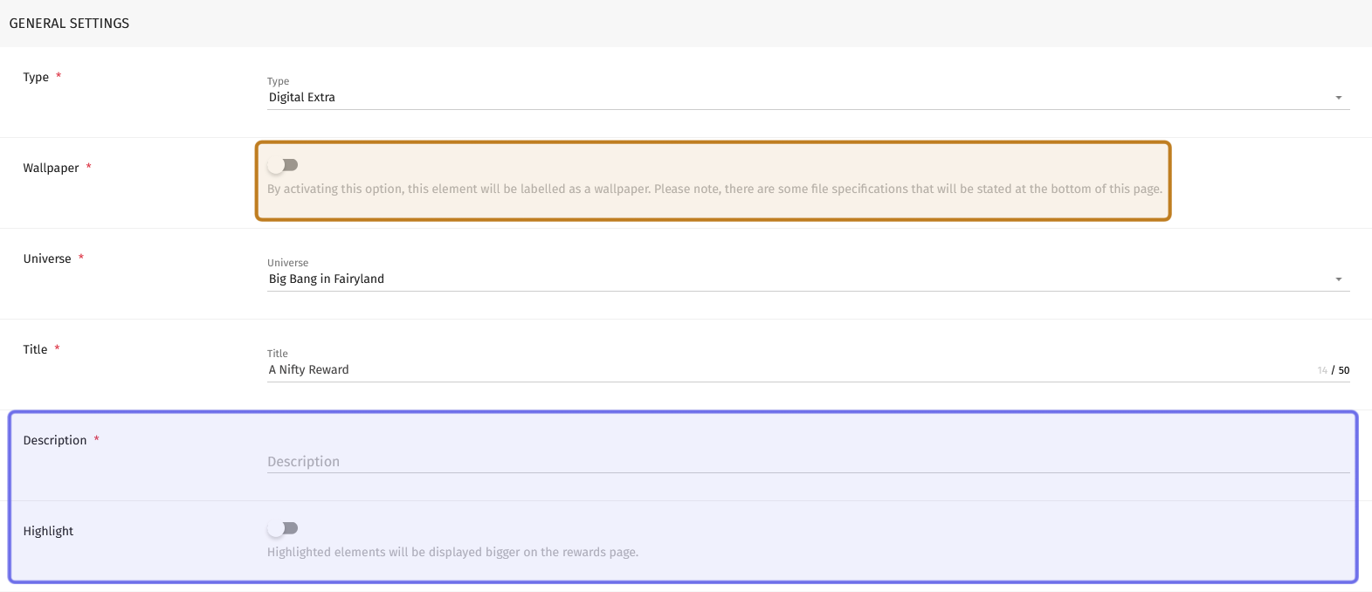Click the Type label in the left column
The image size is (1372, 592).
pos(36,77)
